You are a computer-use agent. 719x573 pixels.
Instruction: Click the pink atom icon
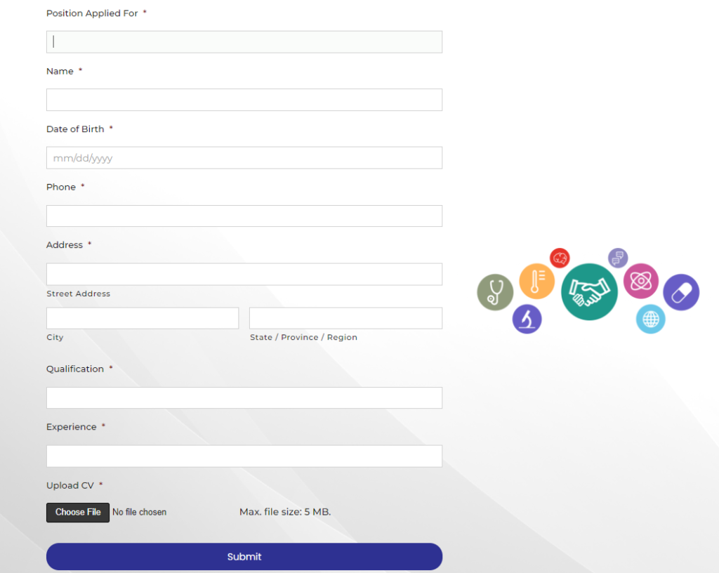click(641, 281)
